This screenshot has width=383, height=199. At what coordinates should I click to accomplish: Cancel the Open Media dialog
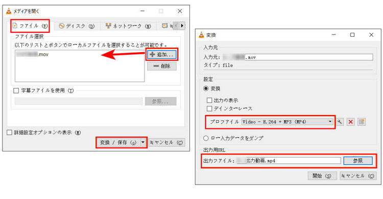tap(166, 142)
